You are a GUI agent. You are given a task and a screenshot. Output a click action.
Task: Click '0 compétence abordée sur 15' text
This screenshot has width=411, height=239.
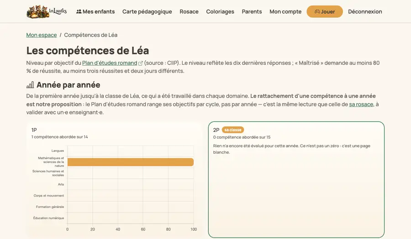(x=242, y=137)
